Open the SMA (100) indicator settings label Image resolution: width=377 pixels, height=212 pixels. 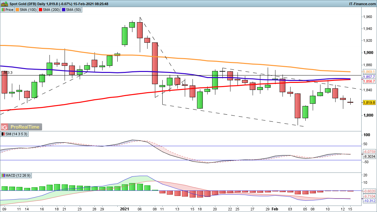coord(28,10)
